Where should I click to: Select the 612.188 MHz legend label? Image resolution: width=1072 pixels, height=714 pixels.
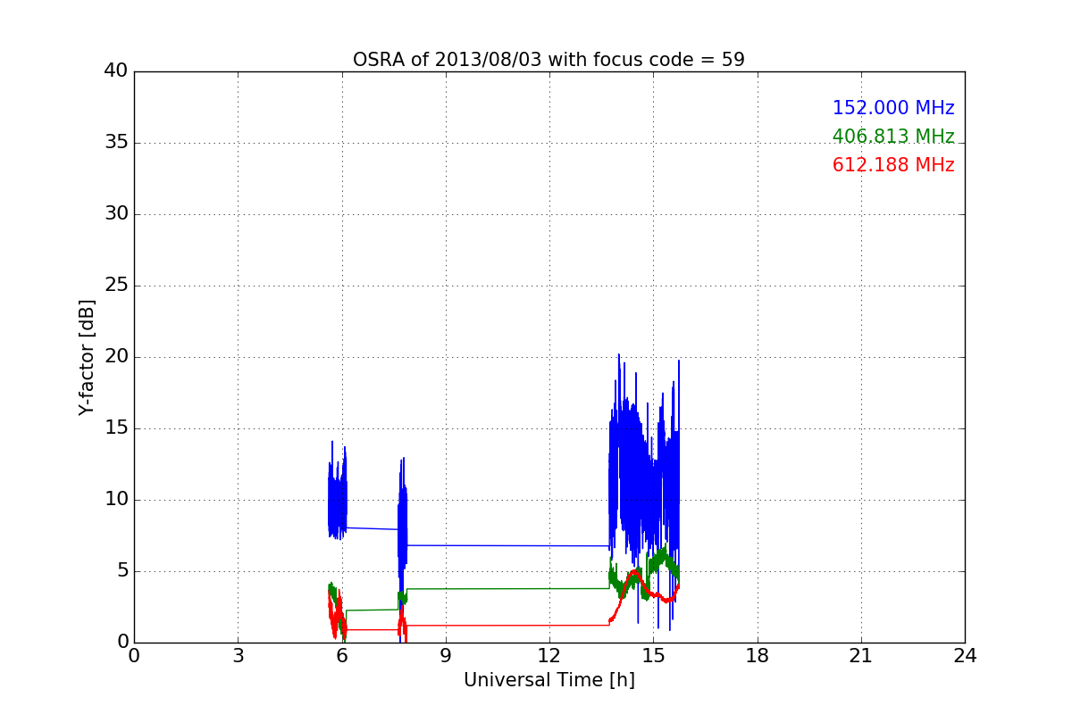click(x=893, y=165)
